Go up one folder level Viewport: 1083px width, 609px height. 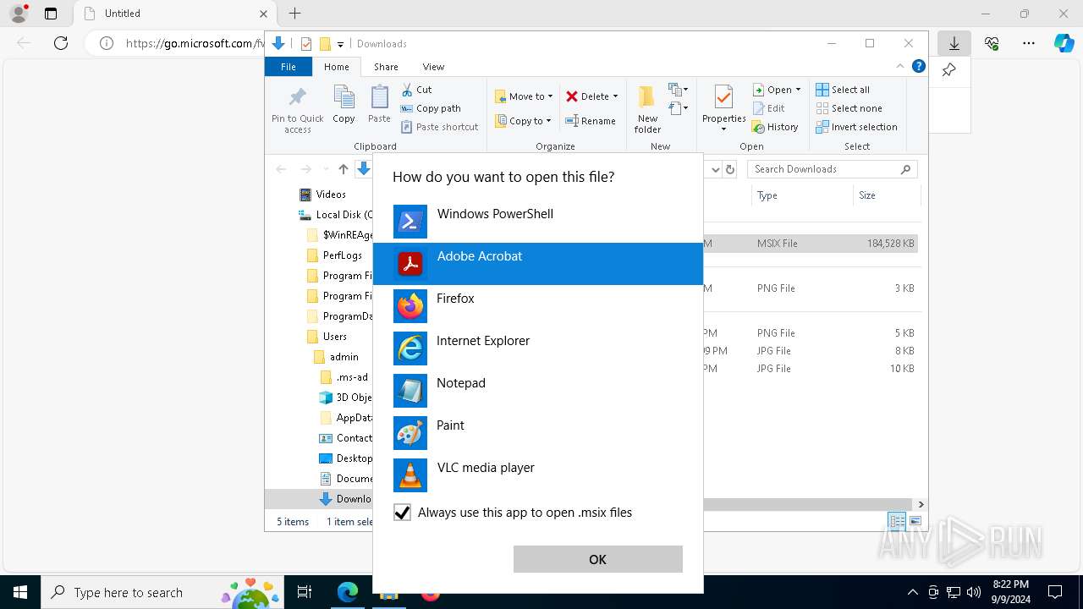pyautogui.click(x=344, y=169)
